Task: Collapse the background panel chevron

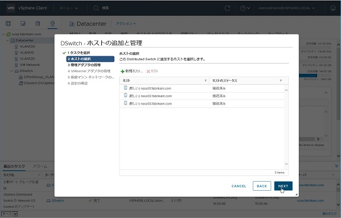Action: coord(326,93)
